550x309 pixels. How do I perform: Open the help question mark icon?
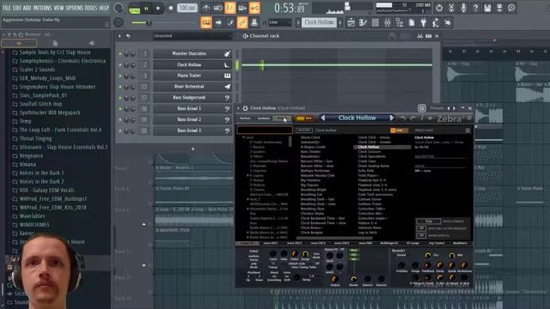[x=475, y=8]
